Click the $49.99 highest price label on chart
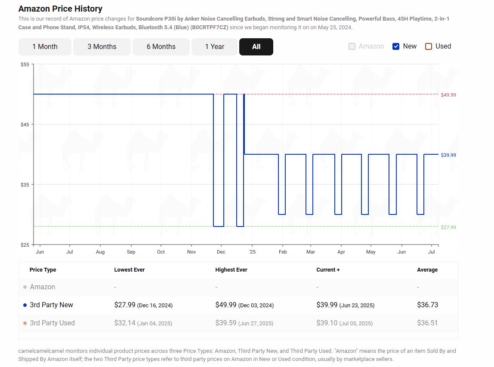494x367 pixels. pos(448,95)
